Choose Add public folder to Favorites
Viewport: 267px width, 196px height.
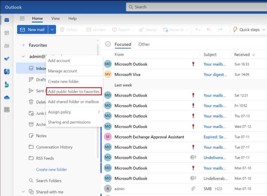point(74,92)
